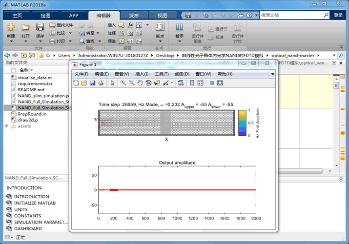Toggle the Insert Legend button
Viewport: 349px width, 244px height.
tap(200, 83)
